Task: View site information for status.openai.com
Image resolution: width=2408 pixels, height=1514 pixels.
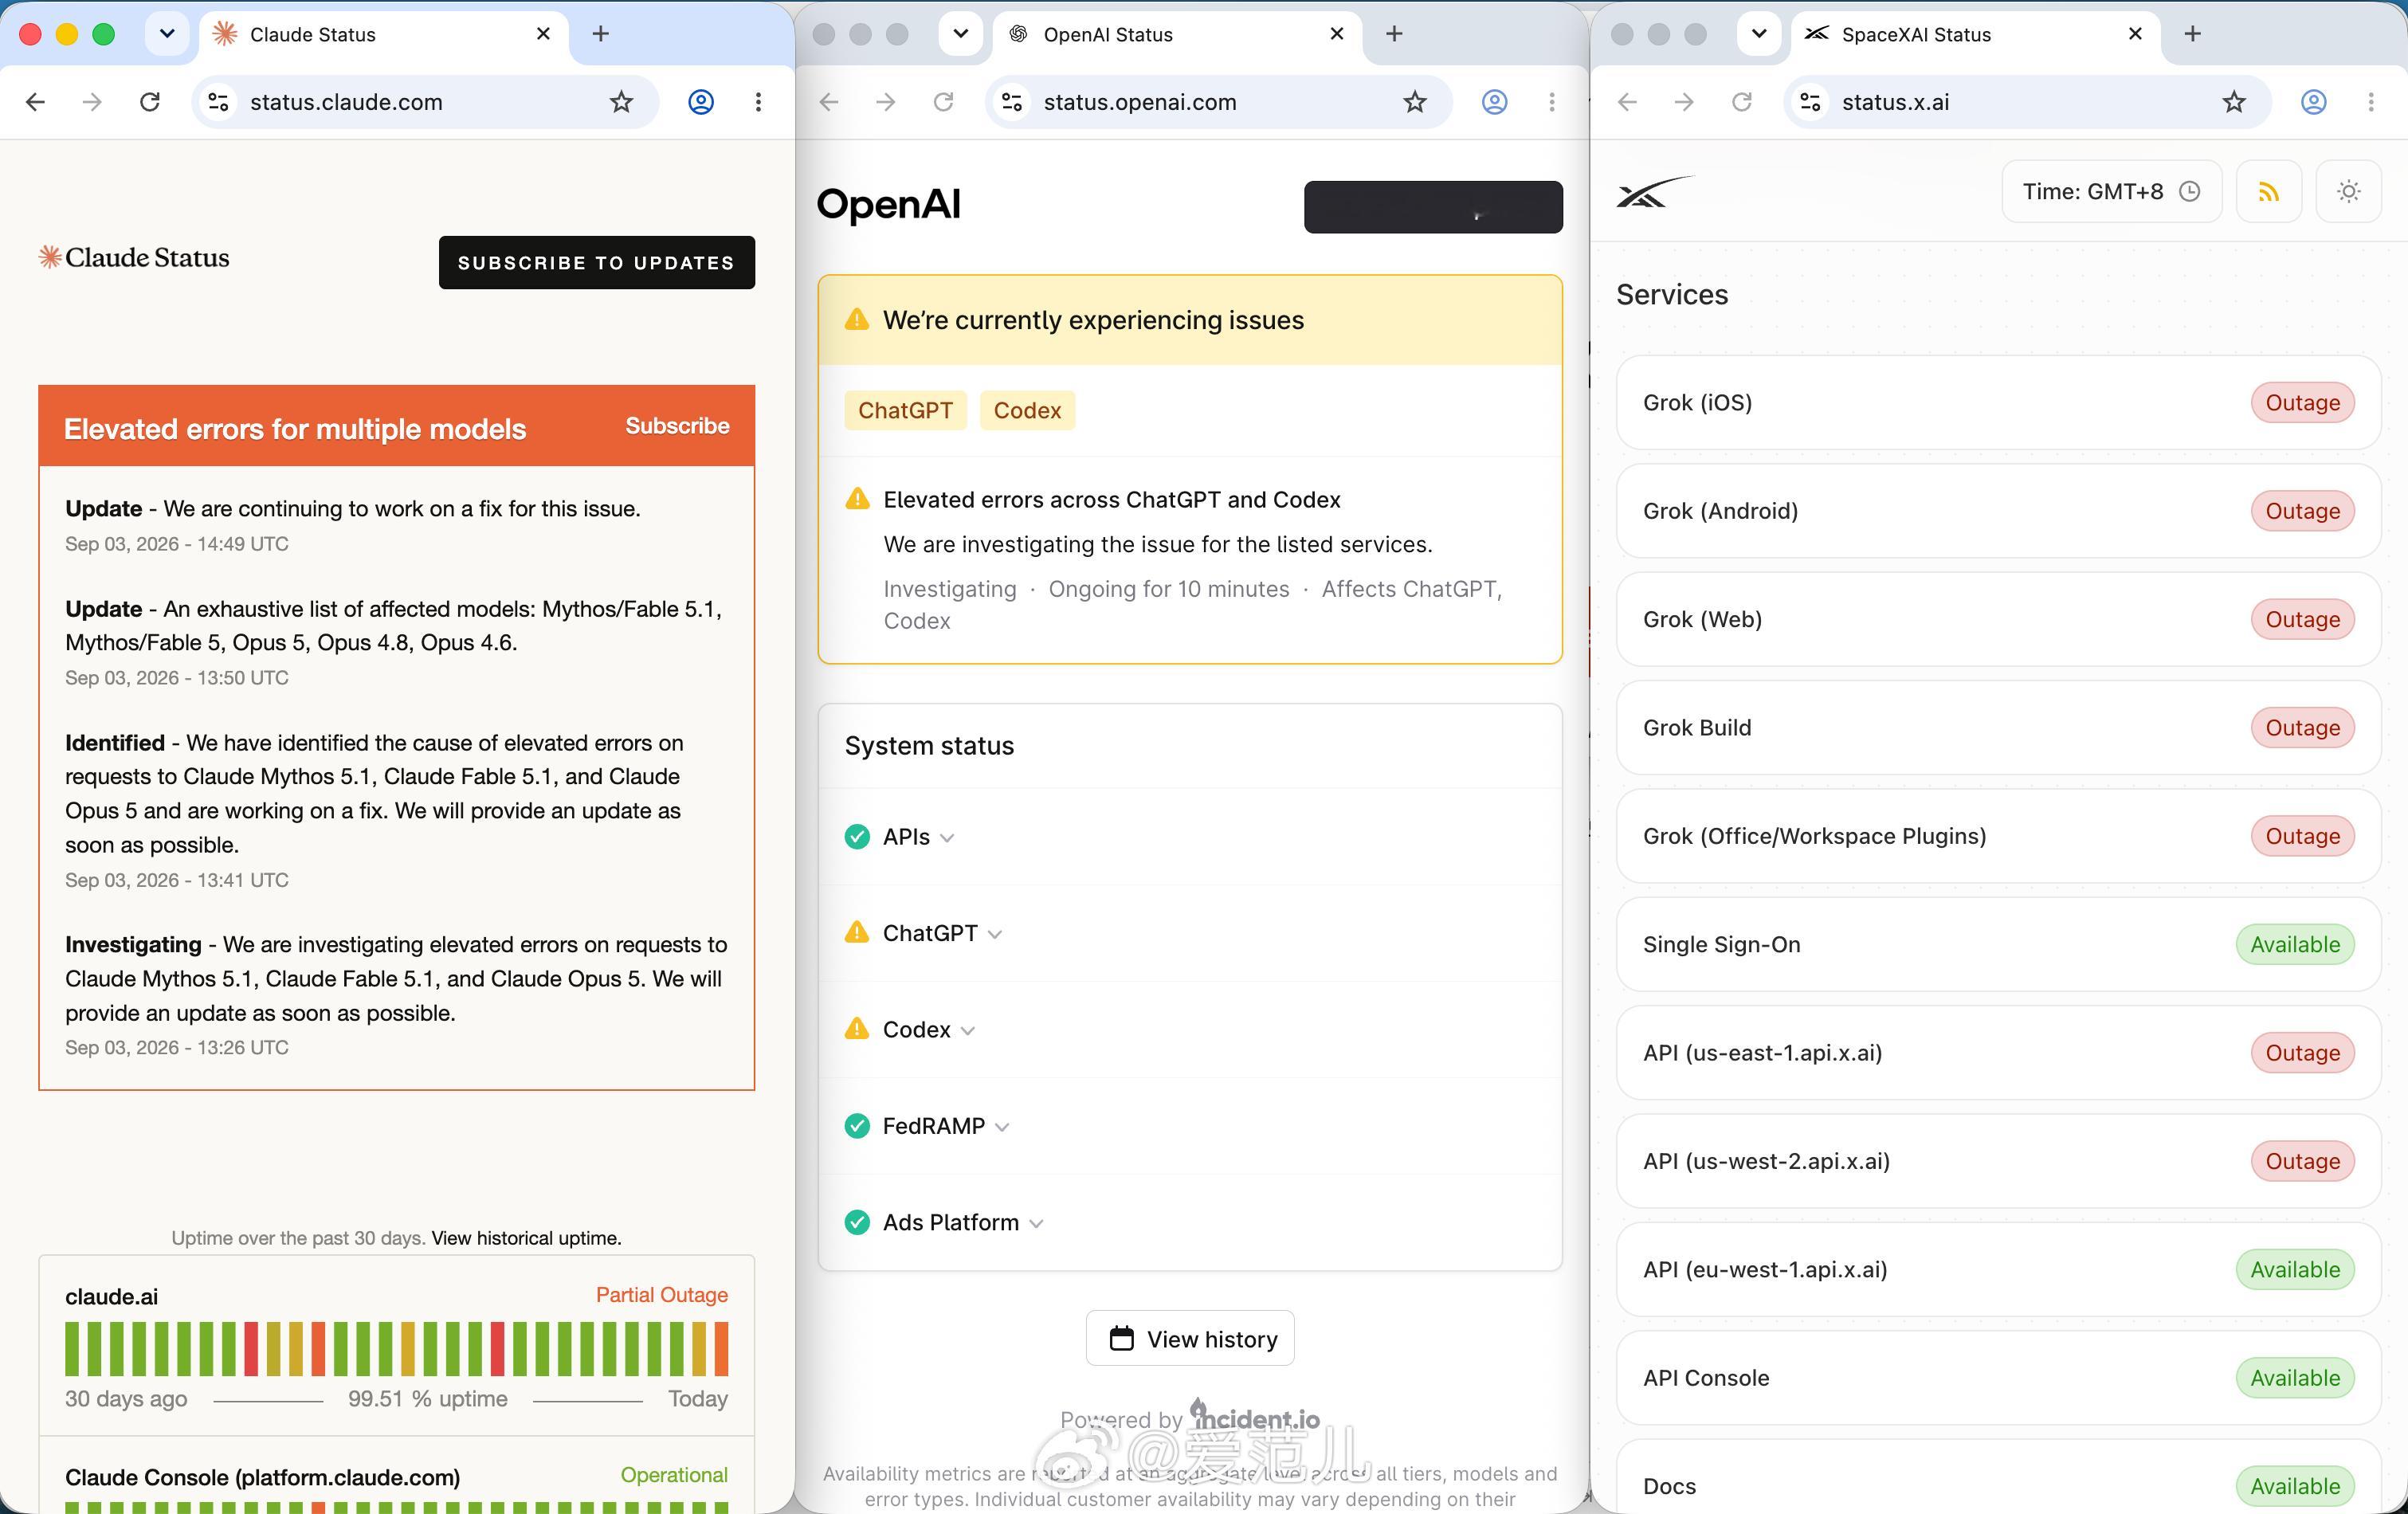Action: pyautogui.click(x=1012, y=102)
